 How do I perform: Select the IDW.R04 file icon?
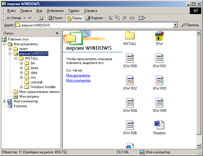click(x=130, y=103)
